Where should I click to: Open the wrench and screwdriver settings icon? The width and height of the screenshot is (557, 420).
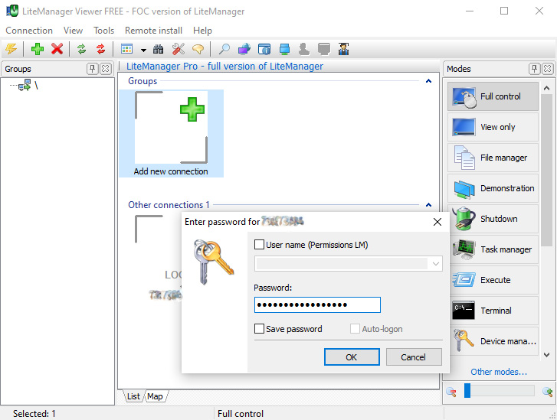(x=179, y=49)
